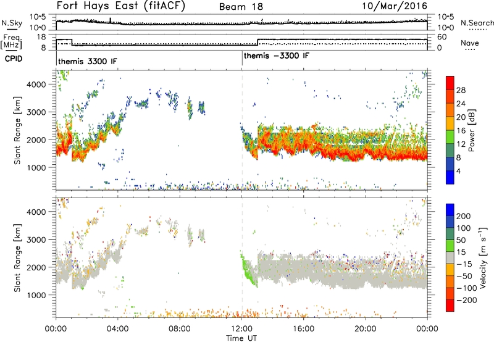
Task: Click the '04:00' time axis label
Action: pyautogui.click(x=118, y=329)
